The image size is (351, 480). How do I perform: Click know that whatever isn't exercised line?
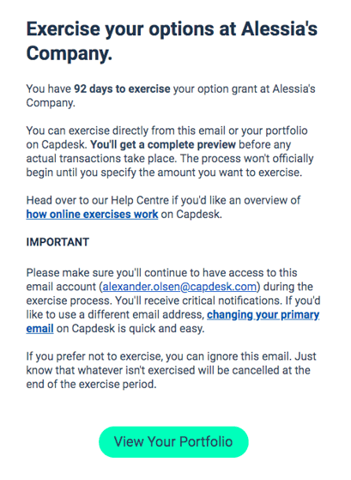(168, 370)
